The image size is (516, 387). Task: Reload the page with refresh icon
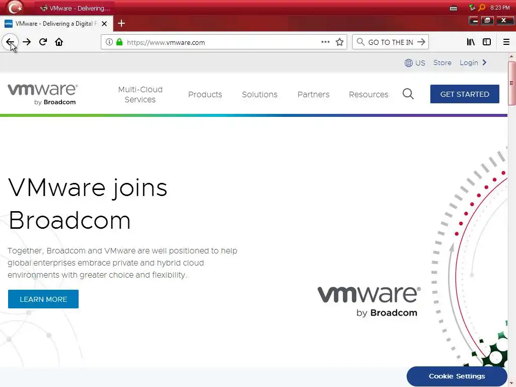point(43,42)
